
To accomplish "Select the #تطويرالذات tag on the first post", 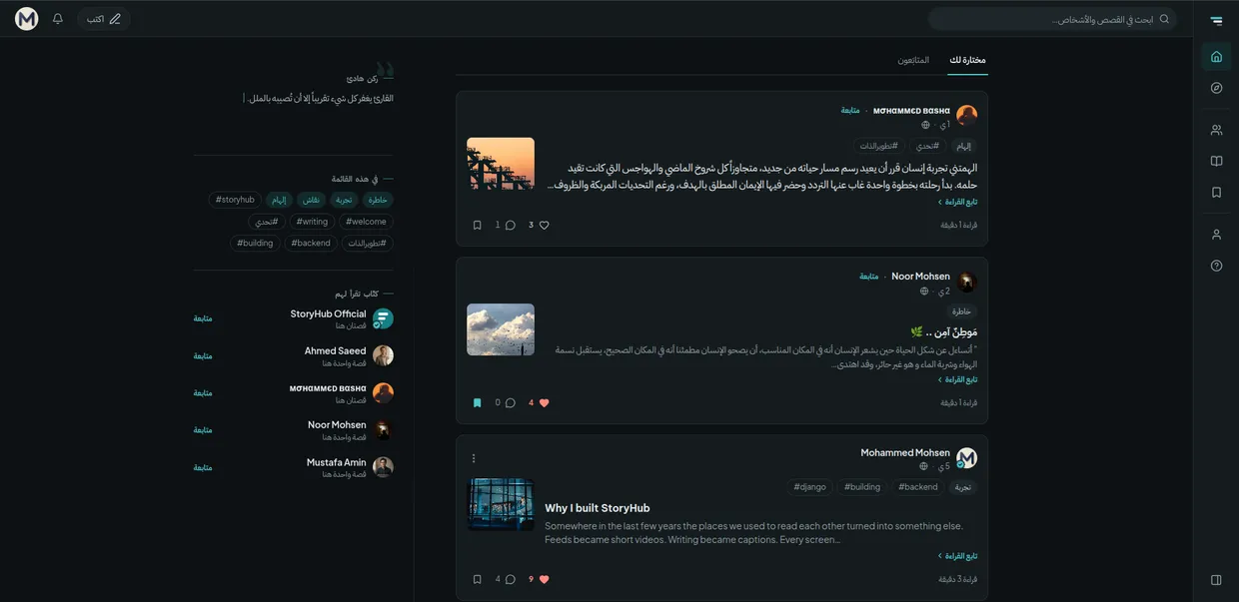I will pos(879,146).
